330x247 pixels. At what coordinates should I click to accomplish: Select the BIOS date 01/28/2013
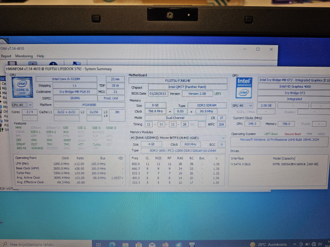[x=158, y=94]
